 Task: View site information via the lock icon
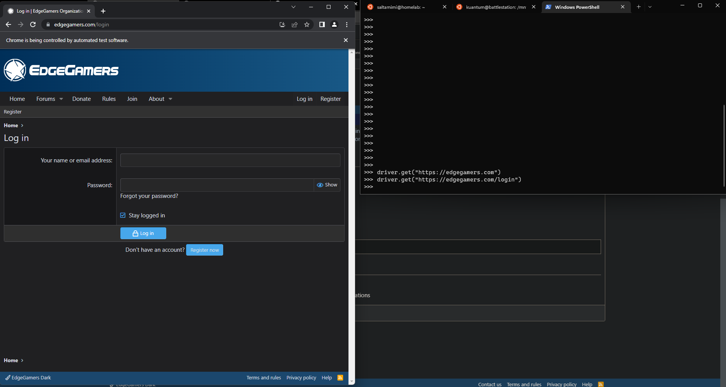[48, 24]
